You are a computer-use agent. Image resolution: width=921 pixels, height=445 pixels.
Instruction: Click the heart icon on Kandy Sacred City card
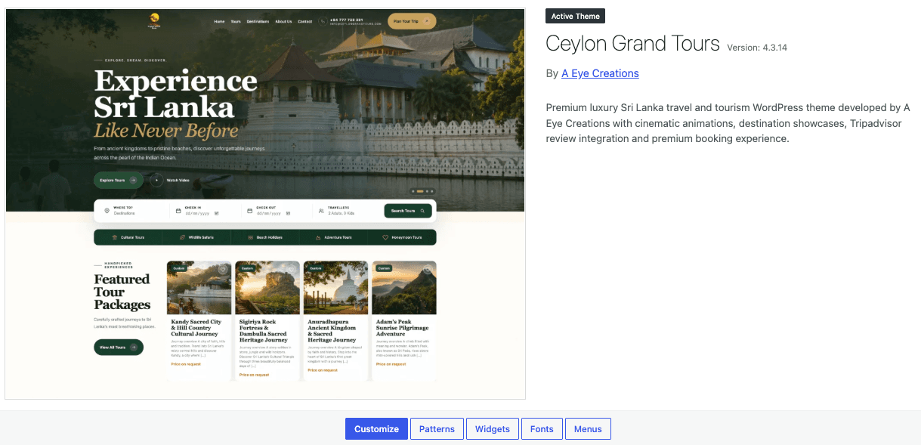pos(223,269)
